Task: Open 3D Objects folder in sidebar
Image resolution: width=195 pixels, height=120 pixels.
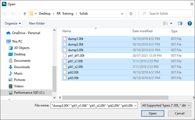Action: point(22,48)
